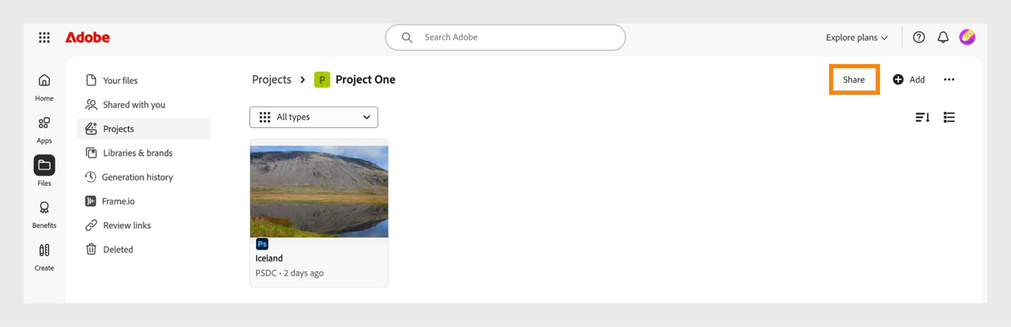The width and height of the screenshot is (1011, 327).
Task: Click the Iceland file name
Action: click(269, 259)
